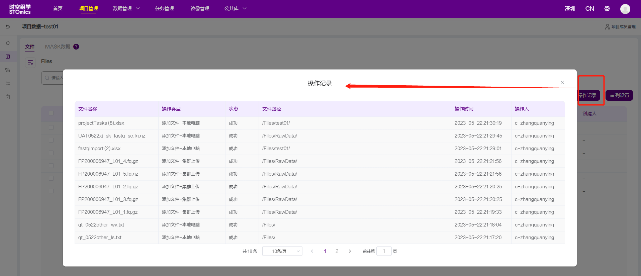Close the 操作记录 dialog

point(562,82)
